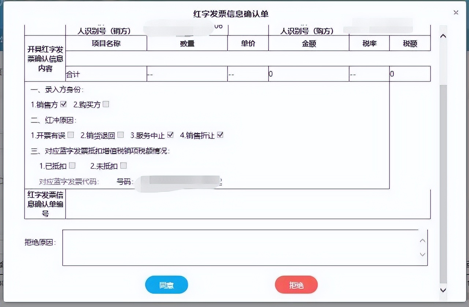
Task: Check the 购买方 checkbox
Action: [106, 104]
